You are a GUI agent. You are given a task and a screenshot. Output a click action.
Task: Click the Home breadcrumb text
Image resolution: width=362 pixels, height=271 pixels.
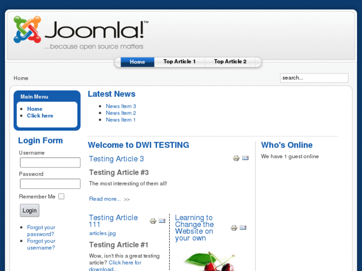(21, 78)
